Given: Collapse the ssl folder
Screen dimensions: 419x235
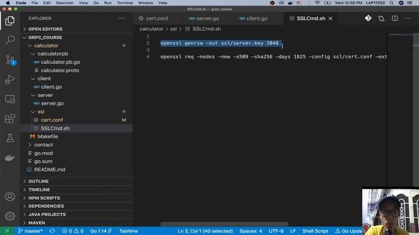Looking at the screenshot, I should tap(77, 112).
